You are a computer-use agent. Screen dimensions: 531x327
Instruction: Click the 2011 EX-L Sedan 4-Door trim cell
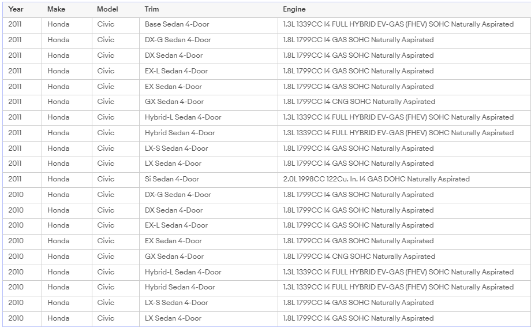point(176,71)
